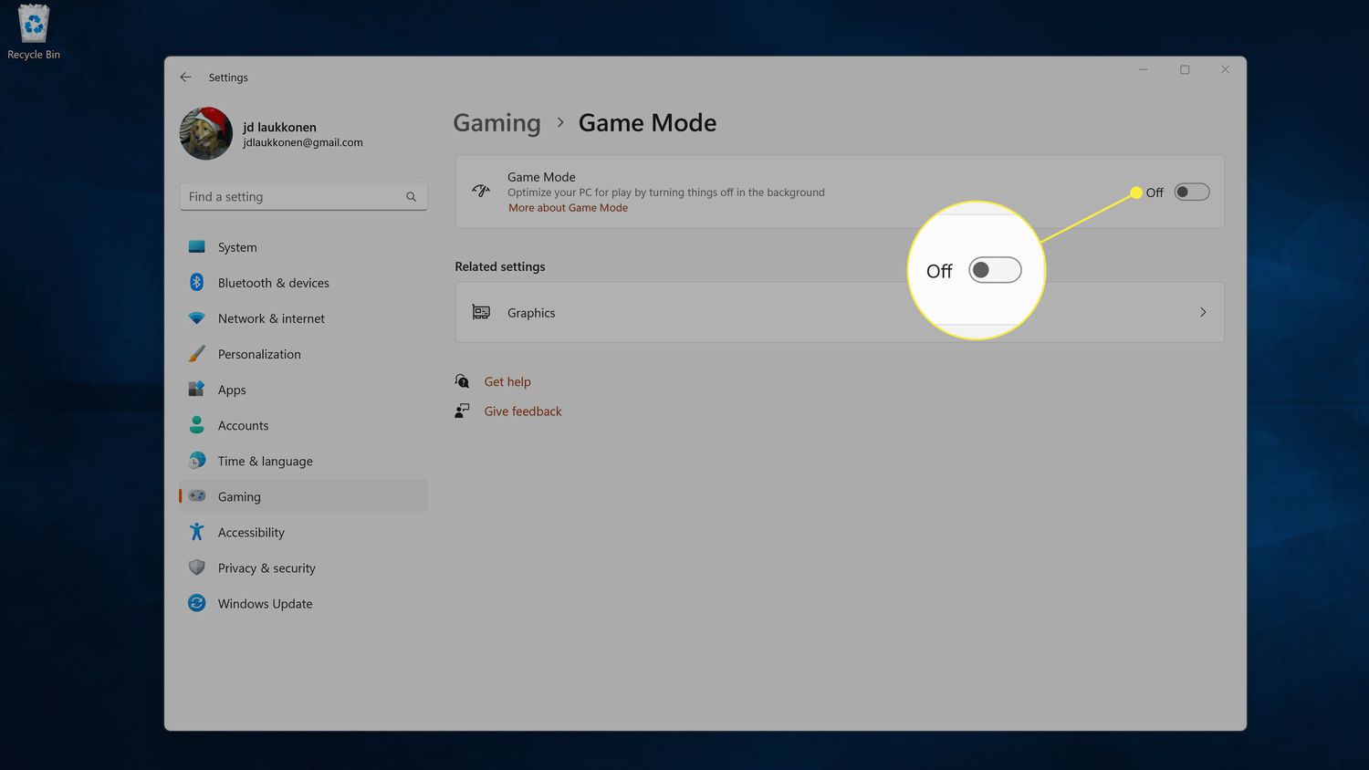Expand the Graphics settings row
This screenshot has height=770, width=1369.
pos(839,312)
